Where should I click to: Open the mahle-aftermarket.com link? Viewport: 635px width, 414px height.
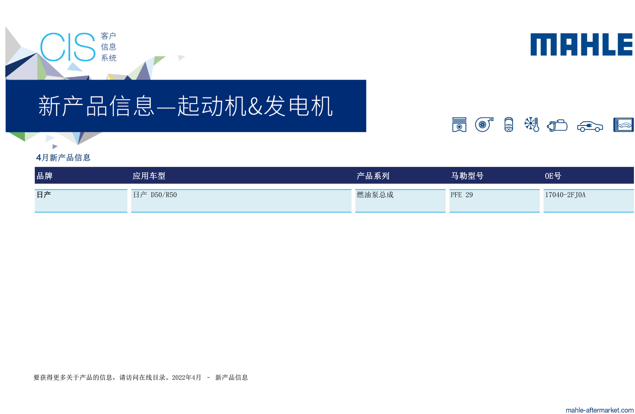[599, 410]
